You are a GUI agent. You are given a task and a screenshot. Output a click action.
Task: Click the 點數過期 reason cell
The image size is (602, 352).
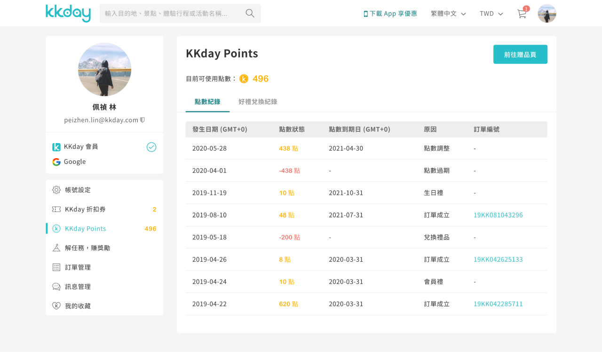click(x=436, y=170)
